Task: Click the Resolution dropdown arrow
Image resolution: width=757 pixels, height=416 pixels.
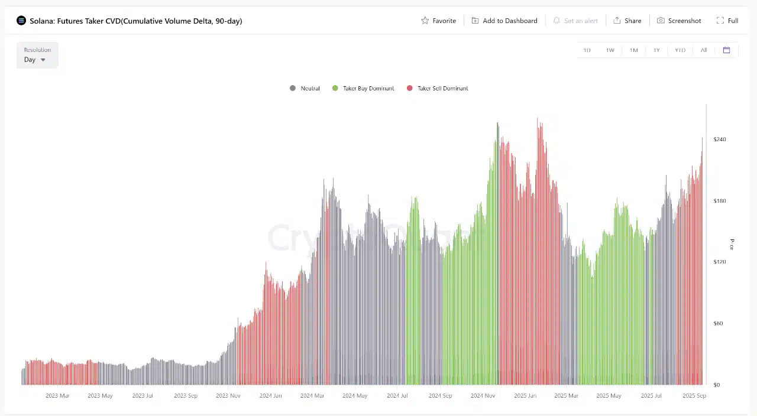Action: [x=43, y=60]
